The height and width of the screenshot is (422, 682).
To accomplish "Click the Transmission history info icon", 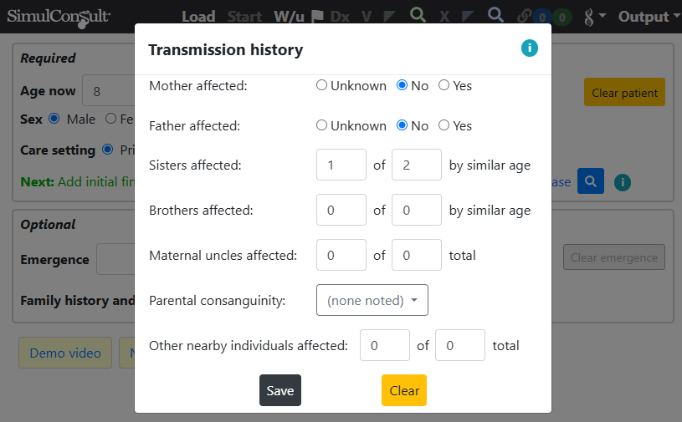I will [x=530, y=48].
